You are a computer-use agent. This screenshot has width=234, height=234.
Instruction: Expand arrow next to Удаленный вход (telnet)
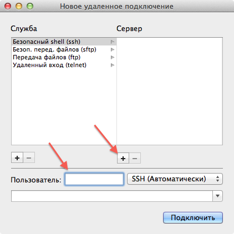[113, 65]
